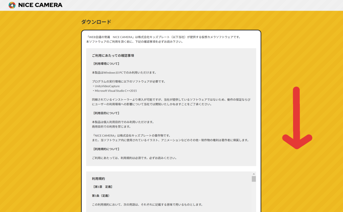
Task: Click the line starting プログラムの実行環境に
Action: [x=129, y=82]
